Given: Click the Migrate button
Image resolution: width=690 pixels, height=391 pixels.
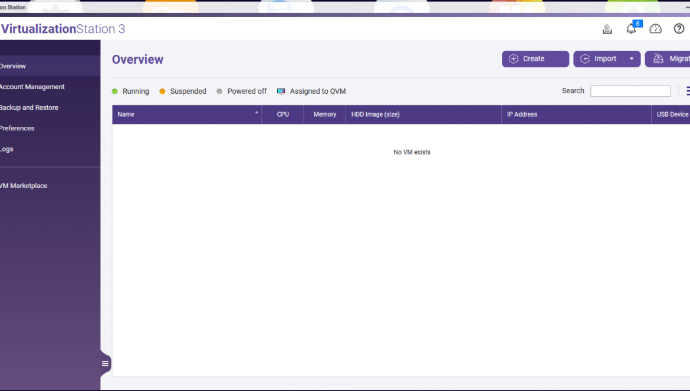Looking at the screenshot, I should click(668, 59).
